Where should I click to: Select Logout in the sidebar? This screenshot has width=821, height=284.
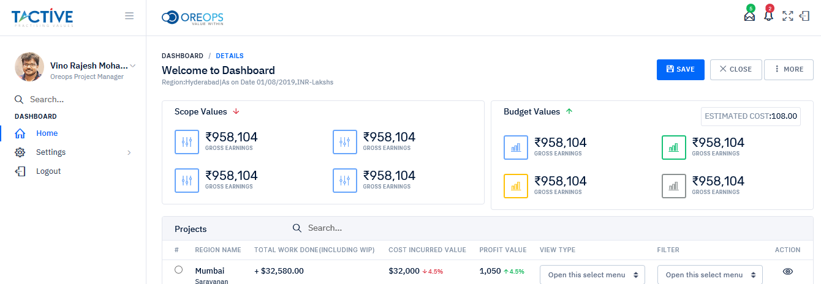[48, 171]
